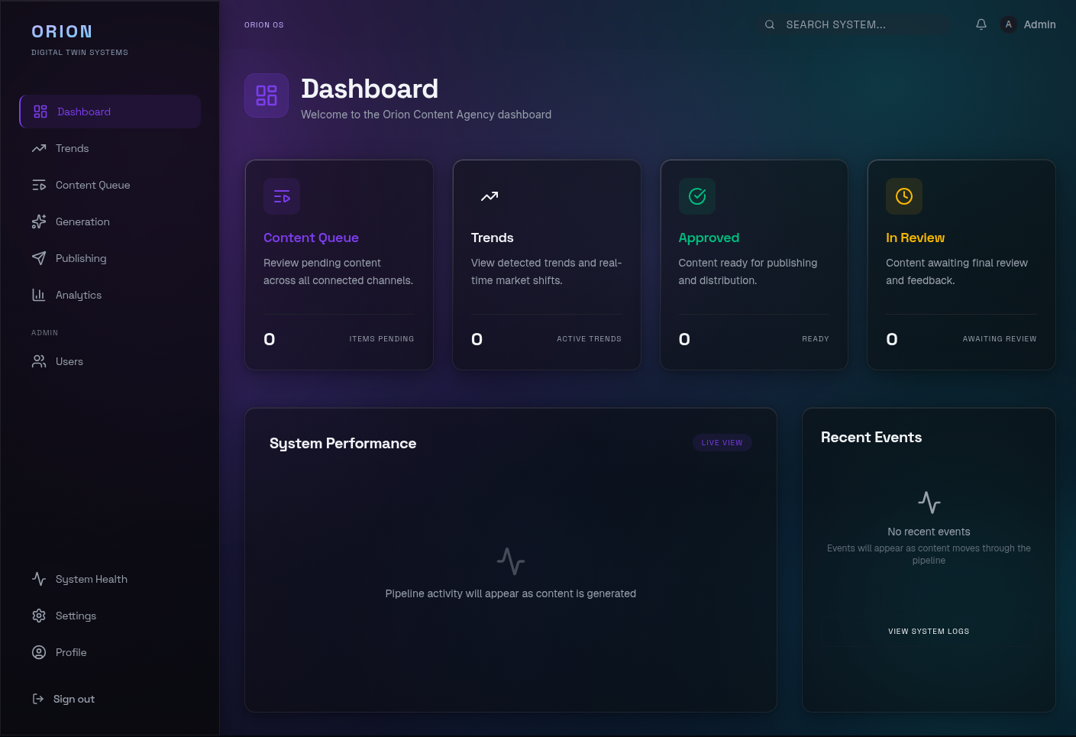
Task: Open the Trends sidebar icon
Action: (x=39, y=147)
